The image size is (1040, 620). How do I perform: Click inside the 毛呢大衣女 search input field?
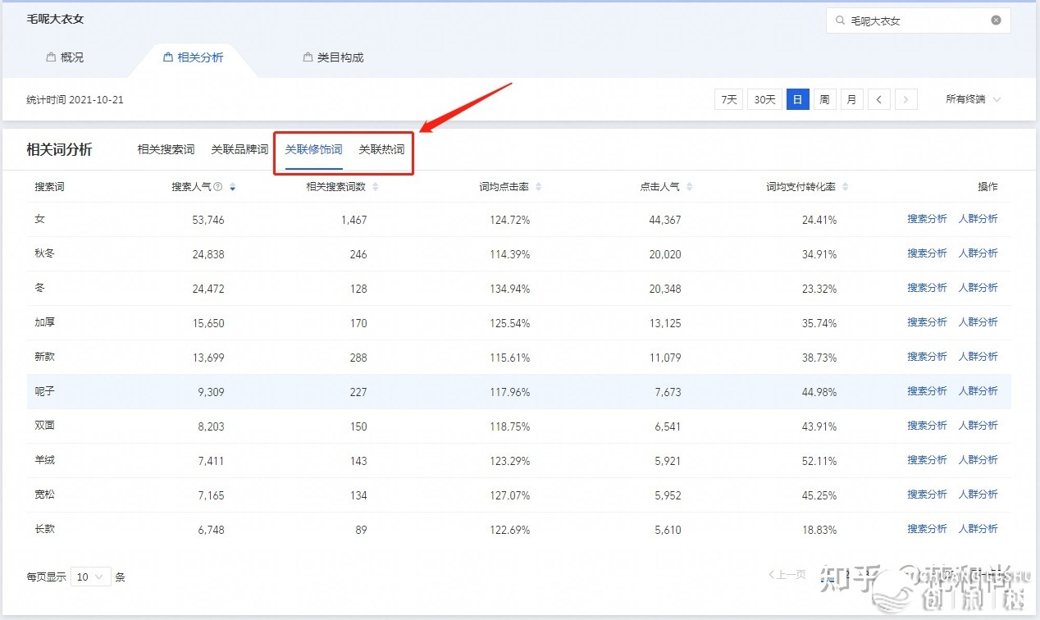[910, 20]
